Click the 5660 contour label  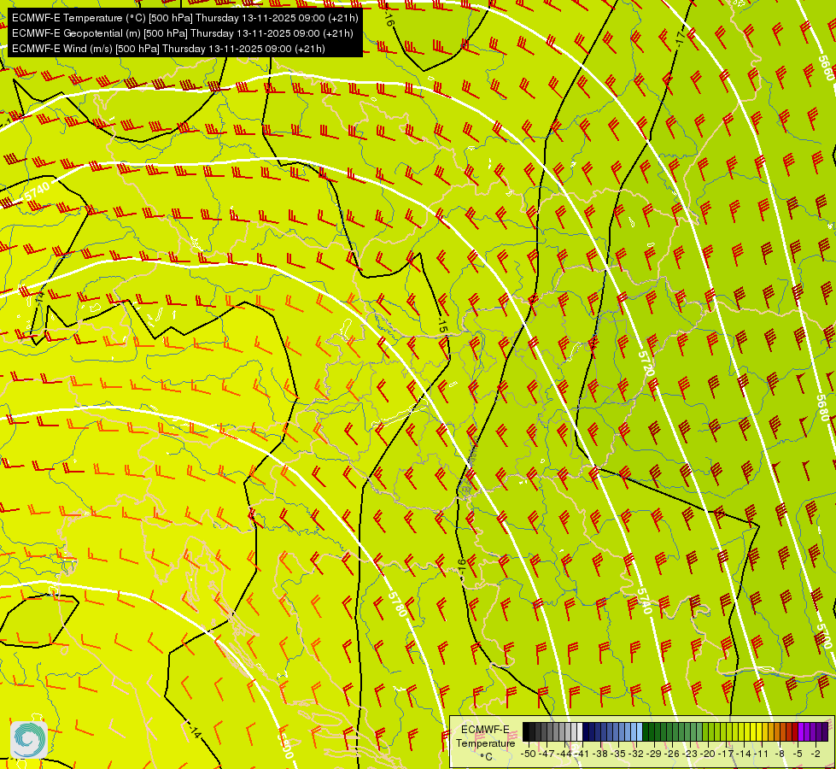pos(825,68)
